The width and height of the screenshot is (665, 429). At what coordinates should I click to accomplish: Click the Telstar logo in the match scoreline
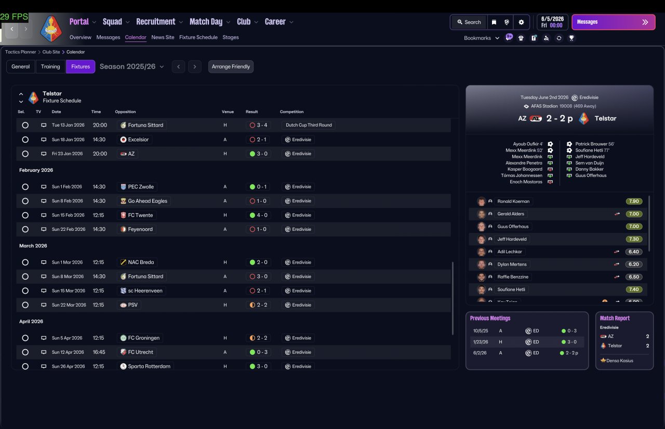(584, 118)
